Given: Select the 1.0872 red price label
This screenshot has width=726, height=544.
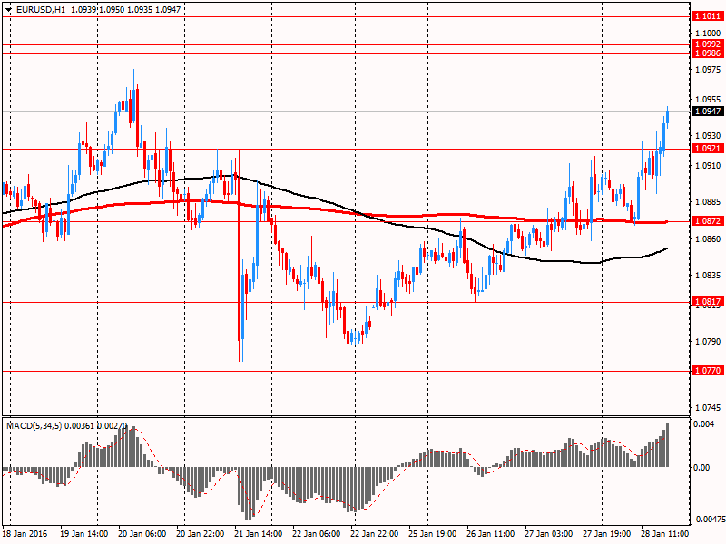Looking at the screenshot, I should point(707,221).
